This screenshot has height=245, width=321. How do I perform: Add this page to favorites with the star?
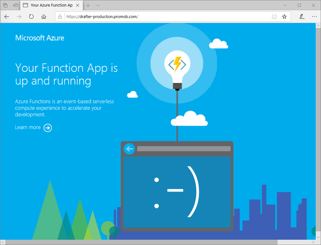pos(284,16)
